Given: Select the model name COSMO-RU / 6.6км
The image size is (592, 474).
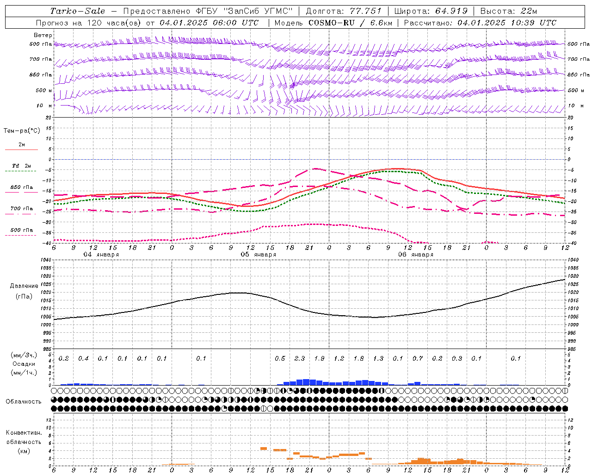Looking at the screenshot, I should click(350, 23).
